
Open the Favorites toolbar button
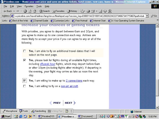pos(58,11)
